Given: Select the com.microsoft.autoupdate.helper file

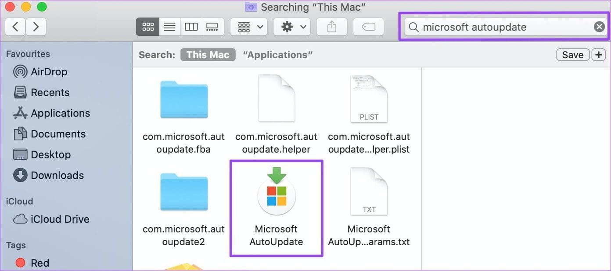Looking at the screenshot, I should pos(276,99).
